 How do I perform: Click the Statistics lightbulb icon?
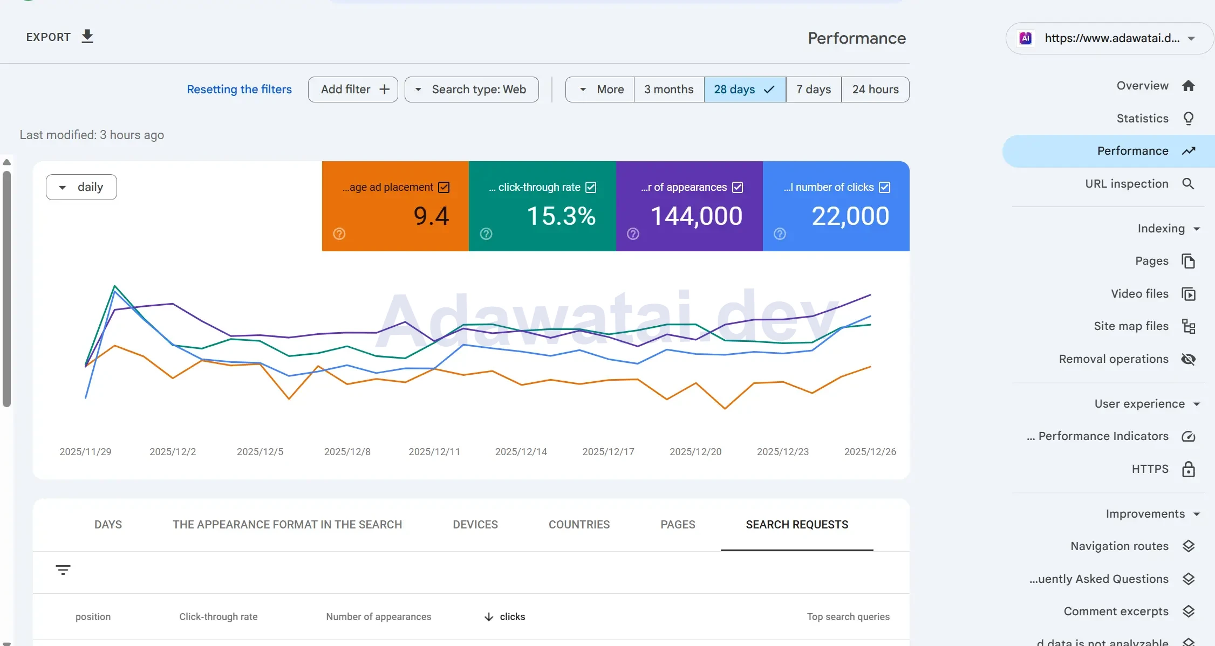[x=1188, y=119]
